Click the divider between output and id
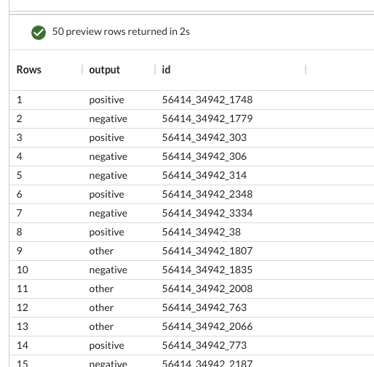Image resolution: width=374 pixels, height=367 pixels. pos(155,70)
